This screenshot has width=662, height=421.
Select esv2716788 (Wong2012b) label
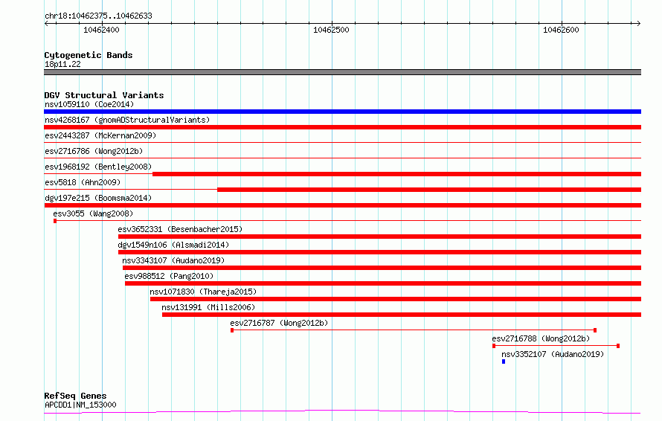coord(541,338)
